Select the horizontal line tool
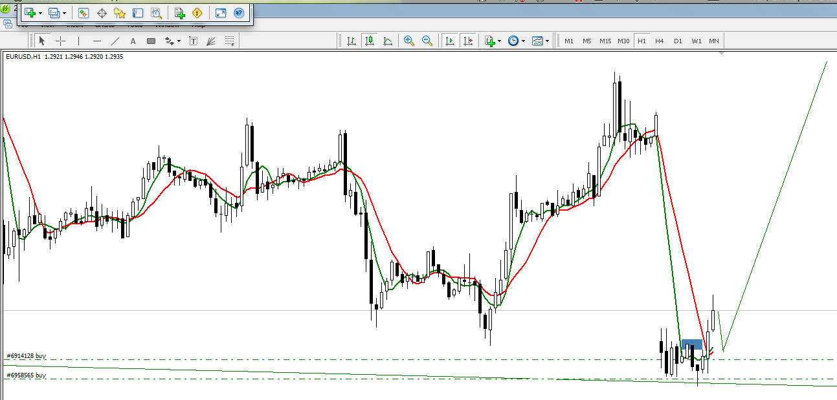Viewport: 837px width, 400px height. point(97,41)
